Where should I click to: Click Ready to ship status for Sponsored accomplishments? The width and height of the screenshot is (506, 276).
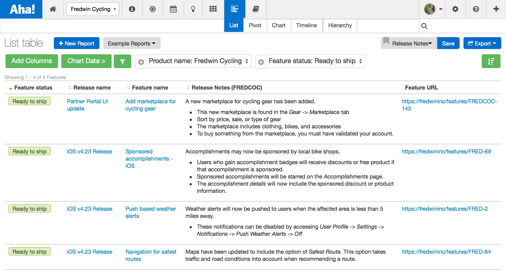pos(30,151)
